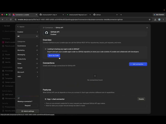Open Templates settings in sidebar
The image size is (166, 124).
pos(9,79)
